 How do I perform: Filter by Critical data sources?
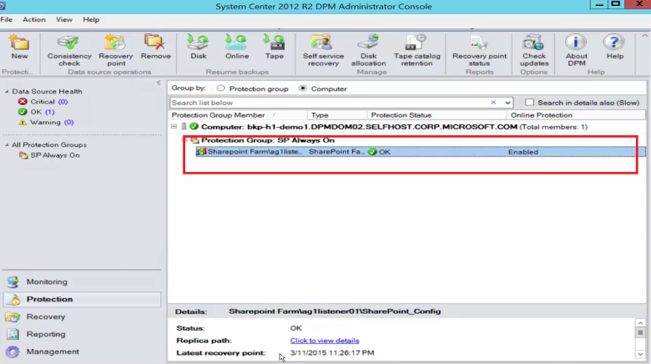coord(43,101)
